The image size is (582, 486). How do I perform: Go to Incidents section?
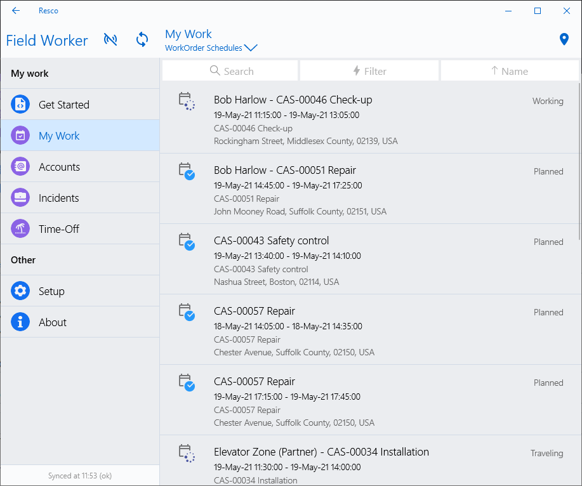pos(80,198)
